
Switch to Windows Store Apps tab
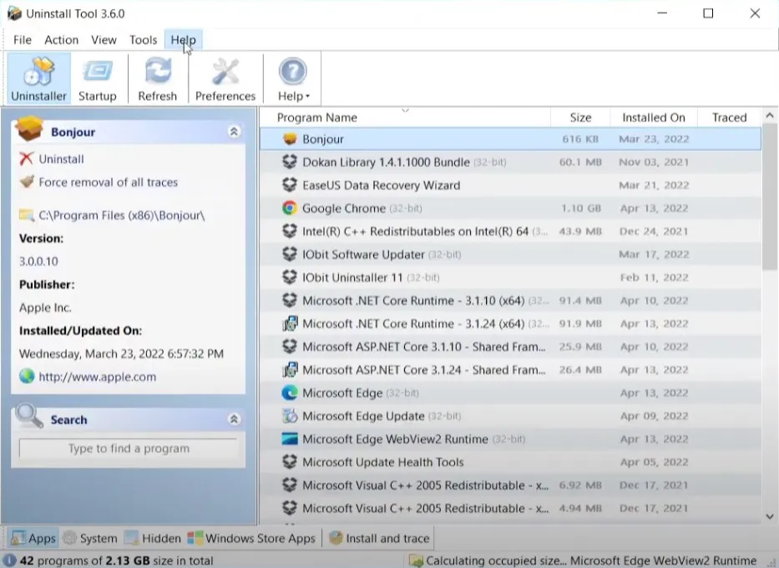tap(251, 538)
